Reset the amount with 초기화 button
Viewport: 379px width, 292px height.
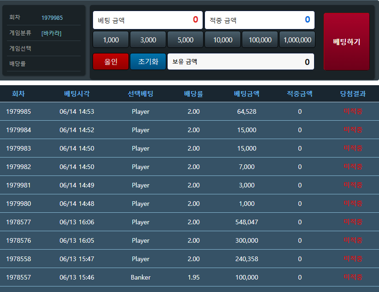(148, 61)
